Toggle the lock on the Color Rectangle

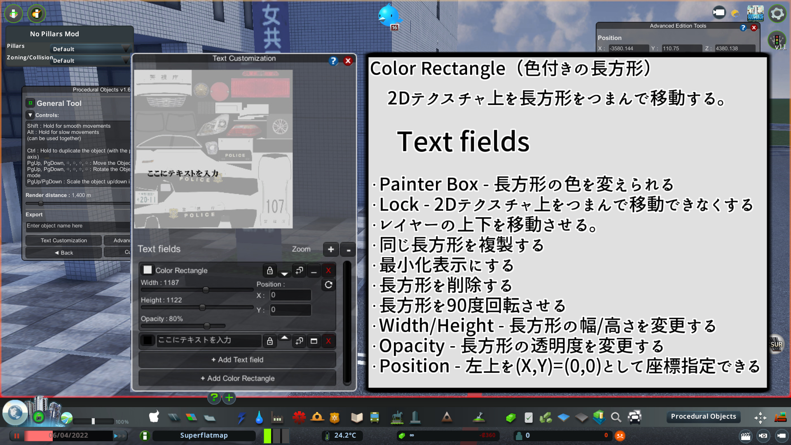point(270,271)
